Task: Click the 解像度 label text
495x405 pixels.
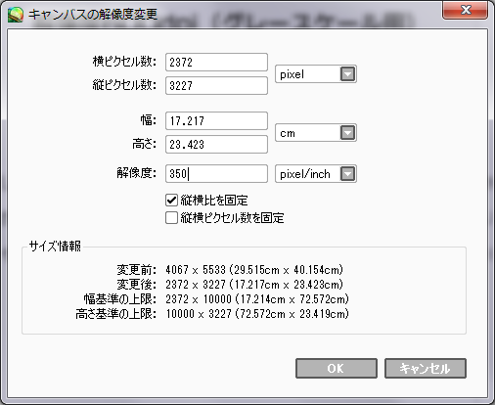Action: pyautogui.click(x=137, y=173)
